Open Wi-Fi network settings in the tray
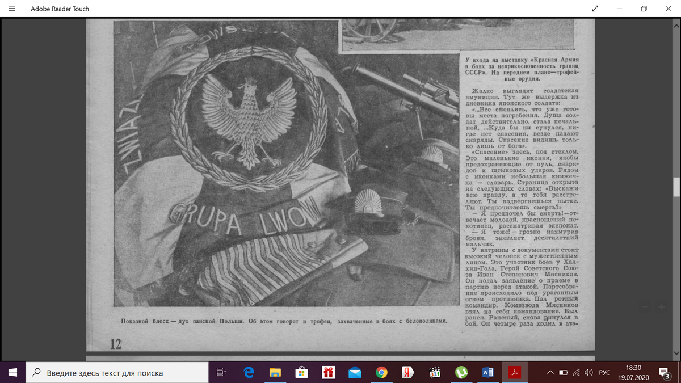This screenshot has height=383, width=681. click(577, 373)
